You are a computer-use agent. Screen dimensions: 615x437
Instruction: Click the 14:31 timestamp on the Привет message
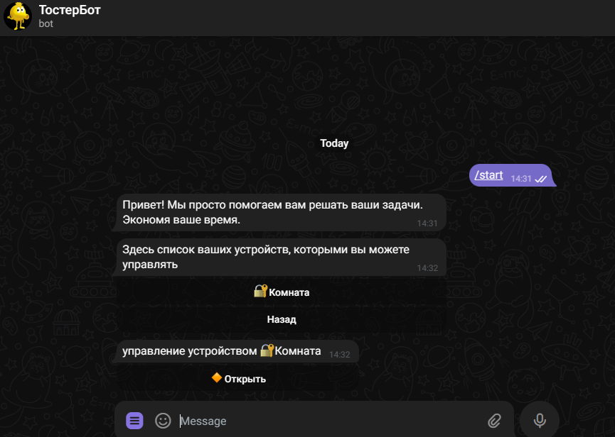(427, 223)
